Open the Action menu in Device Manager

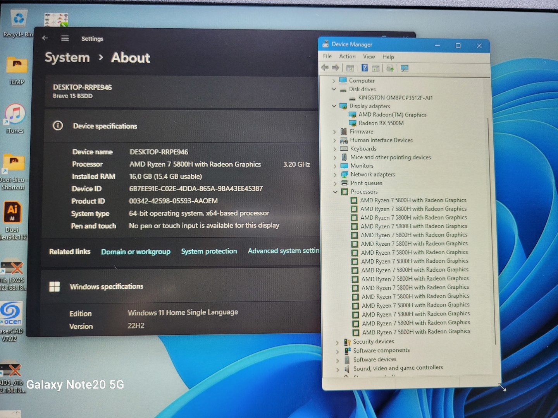347,57
